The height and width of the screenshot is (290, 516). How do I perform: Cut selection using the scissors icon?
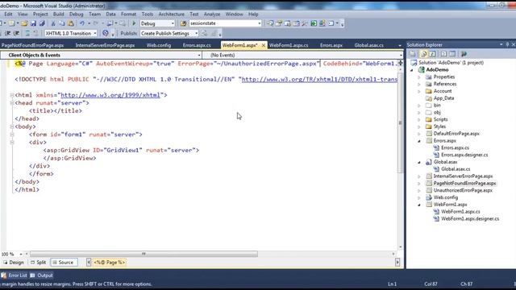(x=53, y=23)
